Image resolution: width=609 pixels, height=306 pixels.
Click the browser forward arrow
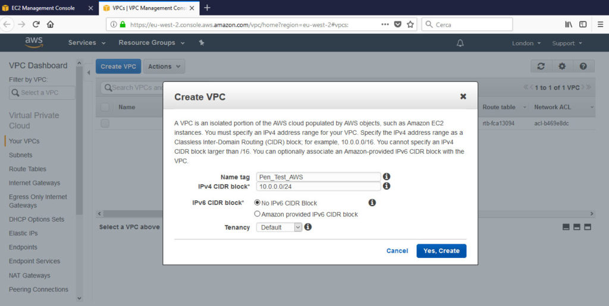tap(21, 24)
